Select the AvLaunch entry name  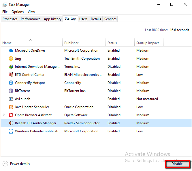22,99
